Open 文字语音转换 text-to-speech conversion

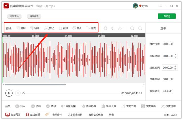point(75,115)
